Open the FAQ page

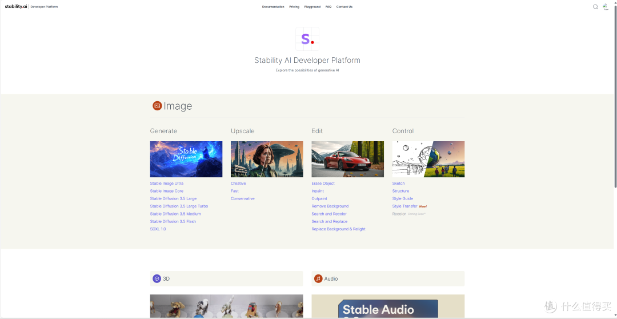tap(328, 7)
